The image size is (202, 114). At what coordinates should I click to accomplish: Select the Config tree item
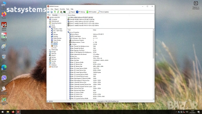tap(53, 63)
